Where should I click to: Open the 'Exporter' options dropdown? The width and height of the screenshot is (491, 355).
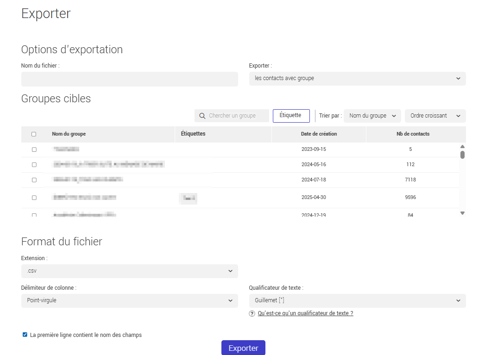coord(357,78)
